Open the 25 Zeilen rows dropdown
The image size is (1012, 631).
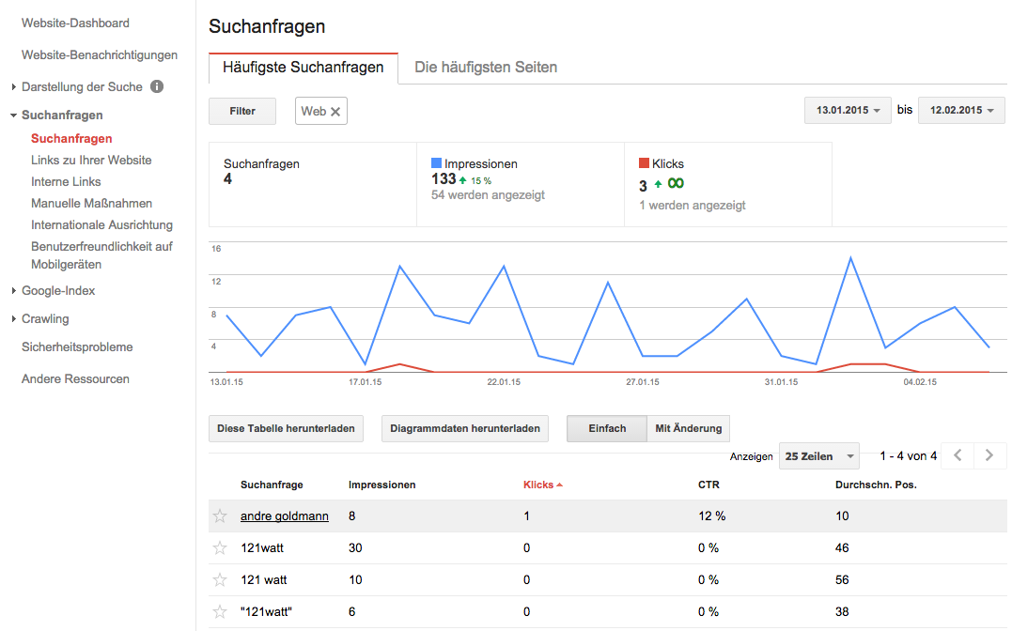[817, 455]
